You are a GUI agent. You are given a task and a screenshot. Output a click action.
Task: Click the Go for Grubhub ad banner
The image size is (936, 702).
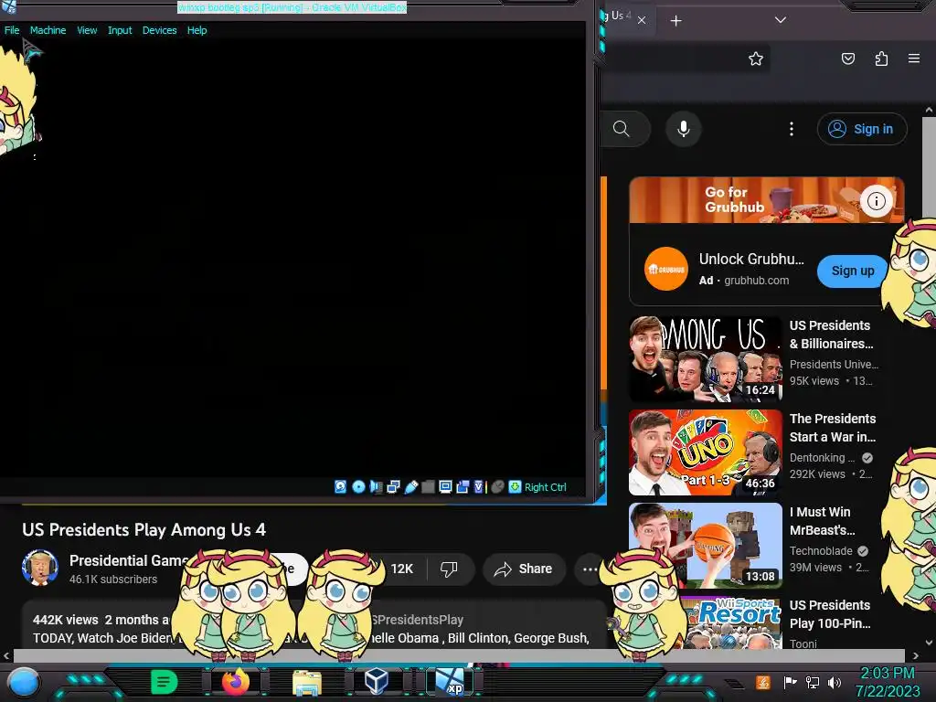tap(767, 200)
